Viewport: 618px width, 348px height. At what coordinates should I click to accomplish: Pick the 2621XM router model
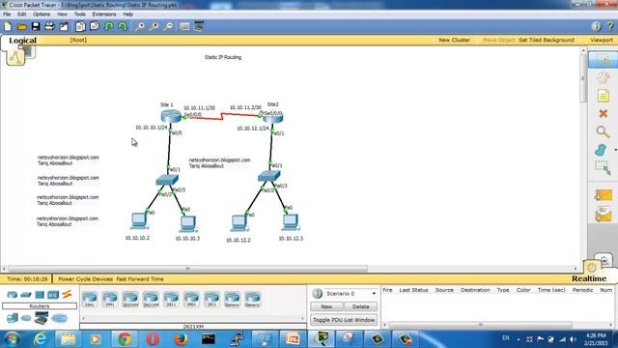tap(151, 300)
